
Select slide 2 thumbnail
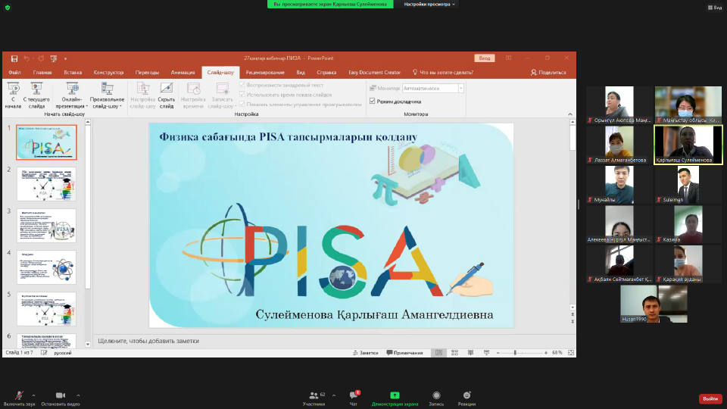point(46,184)
